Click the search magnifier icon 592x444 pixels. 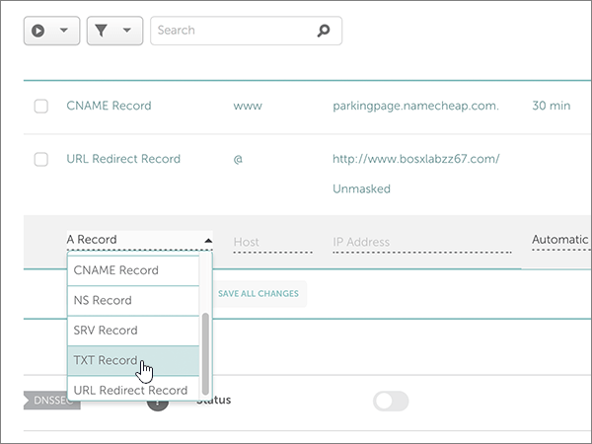pos(323,31)
